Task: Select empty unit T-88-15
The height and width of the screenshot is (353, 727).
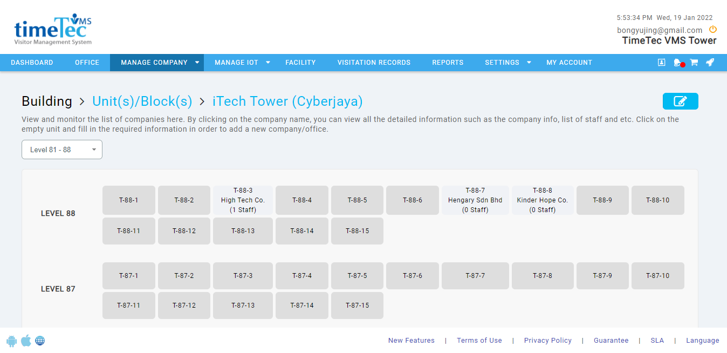Action: (x=357, y=231)
